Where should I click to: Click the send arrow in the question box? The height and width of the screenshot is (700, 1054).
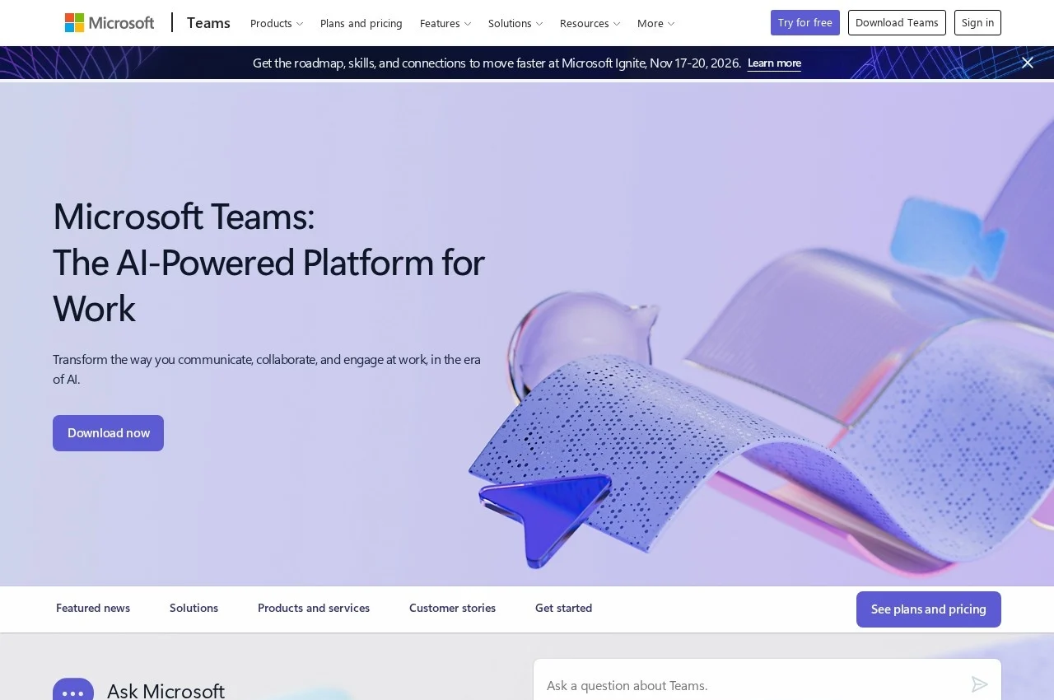click(x=979, y=684)
